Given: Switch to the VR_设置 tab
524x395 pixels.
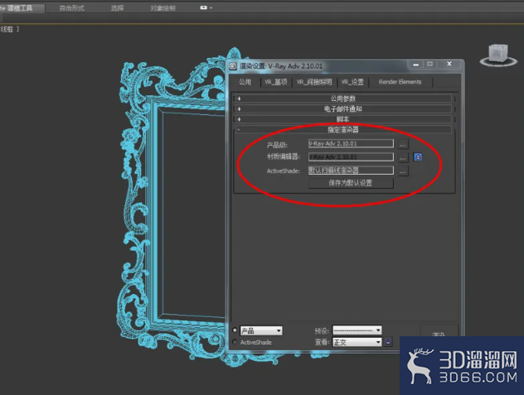Looking at the screenshot, I should [352, 82].
